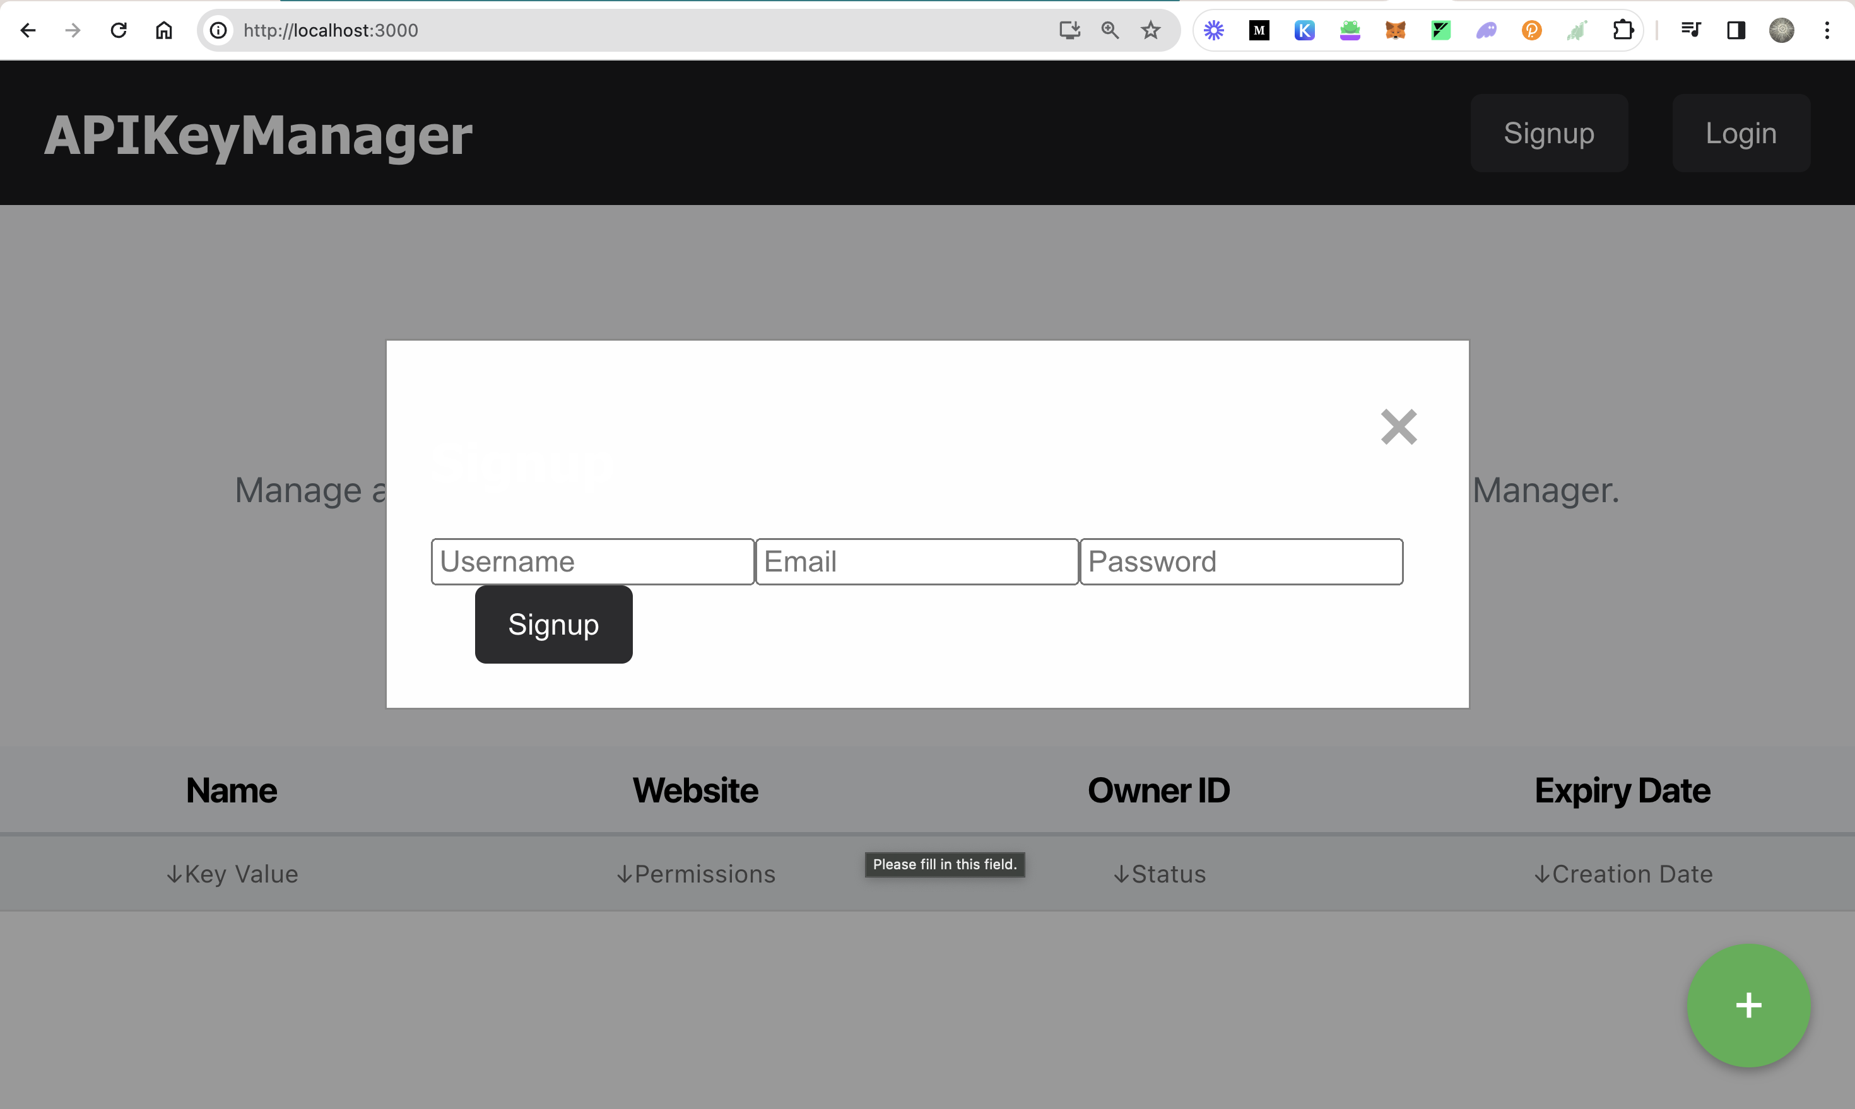Image resolution: width=1855 pixels, height=1109 pixels.
Task: Sort by Status
Action: pos(1159,874)
